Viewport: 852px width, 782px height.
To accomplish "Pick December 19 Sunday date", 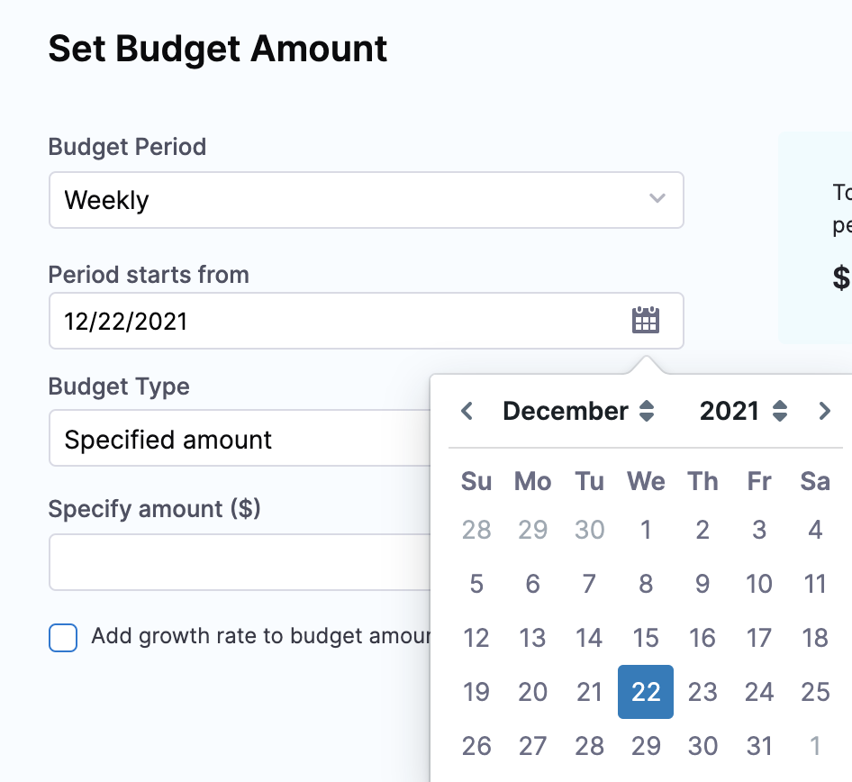I will [476, 692].
